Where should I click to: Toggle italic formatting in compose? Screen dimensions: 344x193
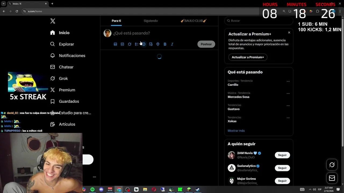point(172,44)
